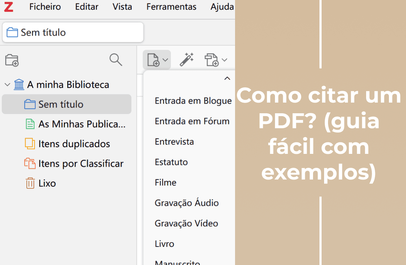Click the scroll-up chevron in the item type menu
The height and width of the screenshot is (265, 406).
click(x=227, y=78)
